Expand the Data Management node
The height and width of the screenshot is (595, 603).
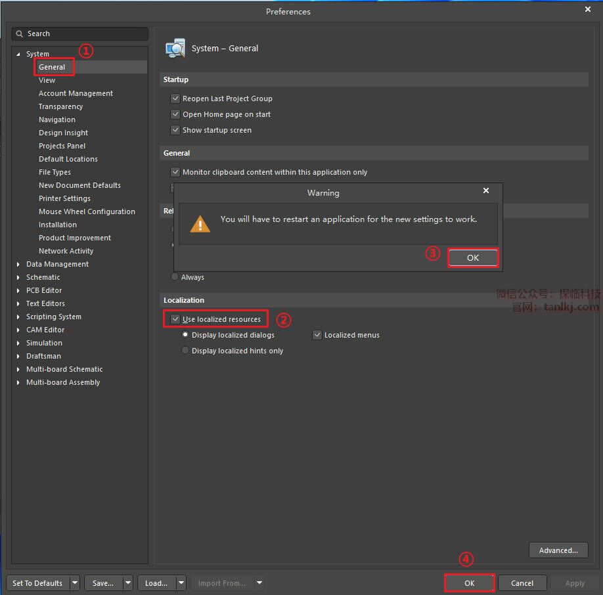click(x=18, y=264)
